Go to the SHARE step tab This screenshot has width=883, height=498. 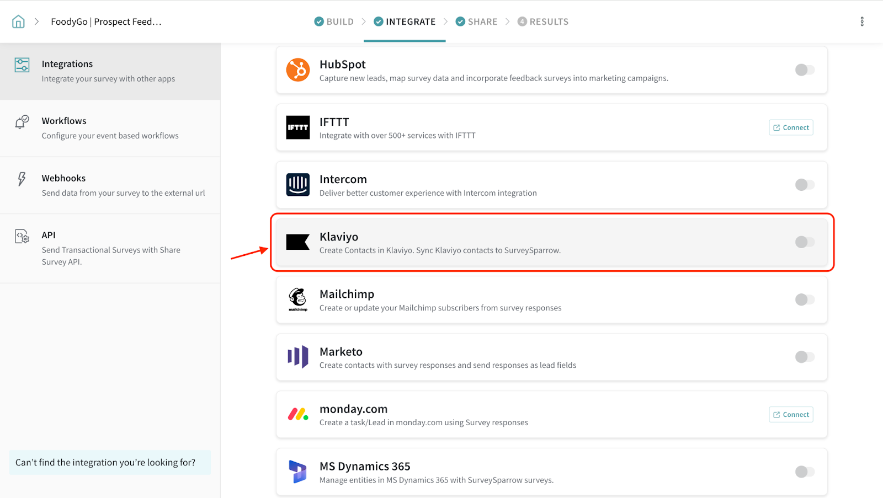pos(476,22)
